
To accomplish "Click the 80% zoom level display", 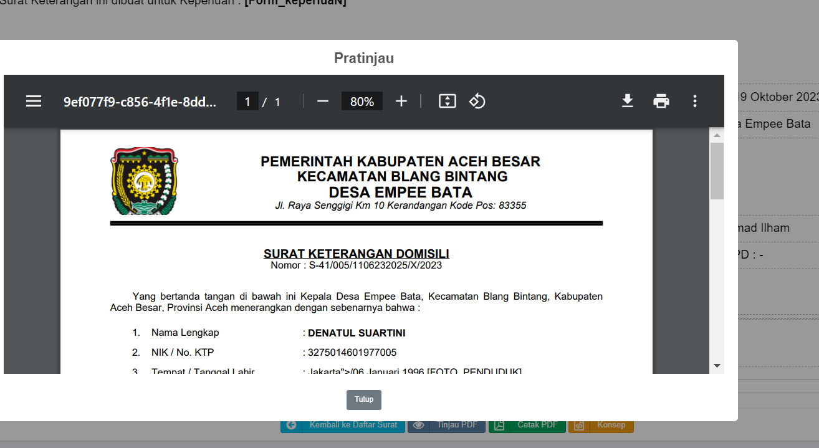I will [362, 101].
